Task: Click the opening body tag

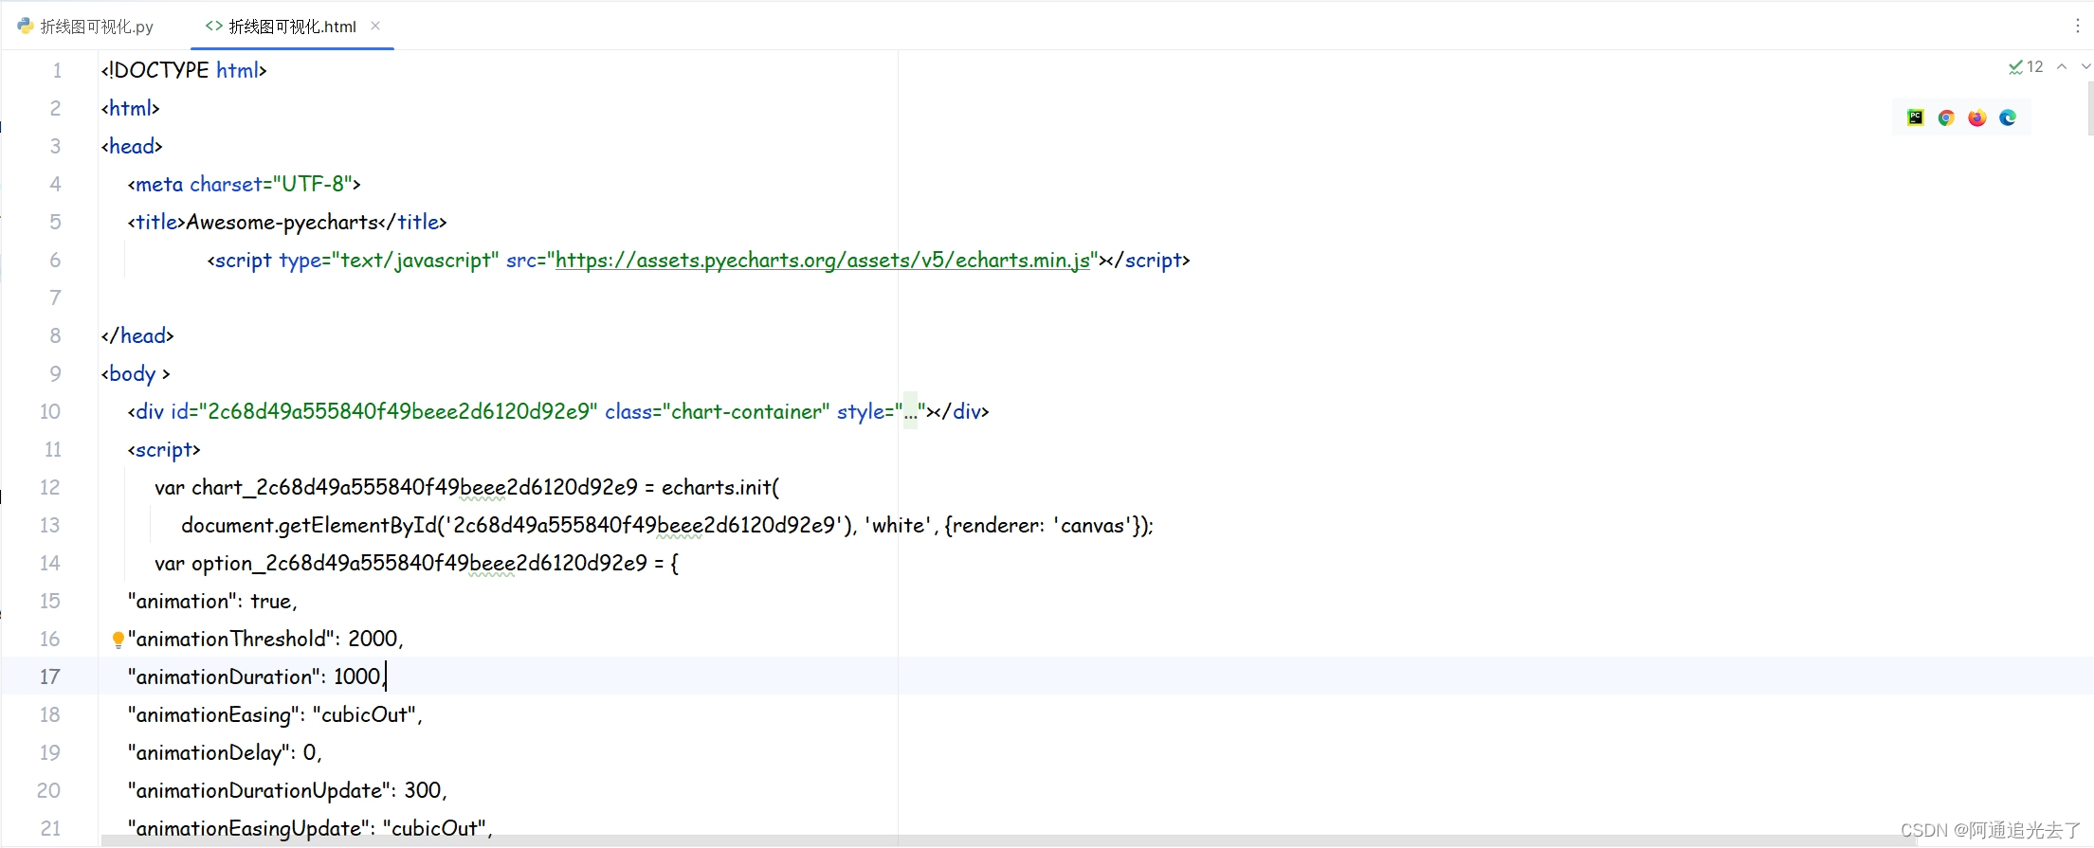Action: 136,373
